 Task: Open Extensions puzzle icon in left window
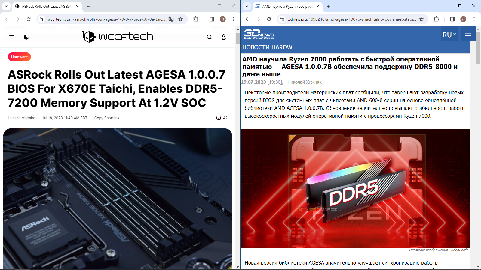tap(196, 19)
